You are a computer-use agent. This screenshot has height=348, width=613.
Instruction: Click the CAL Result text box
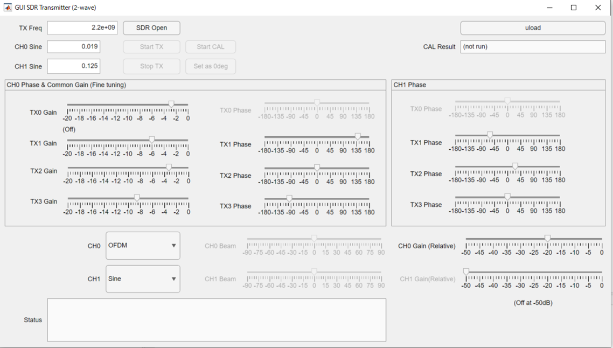pyautogui.click(x=532, y=47)
